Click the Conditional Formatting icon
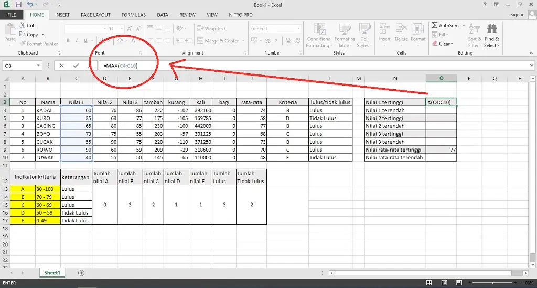Image resolution: width=537 pixels, height=288 pixels. point(319,28)
